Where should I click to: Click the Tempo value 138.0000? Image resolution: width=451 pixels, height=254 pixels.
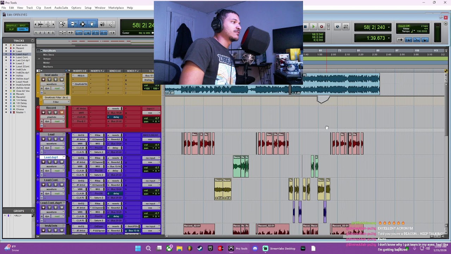click(422, 31)
